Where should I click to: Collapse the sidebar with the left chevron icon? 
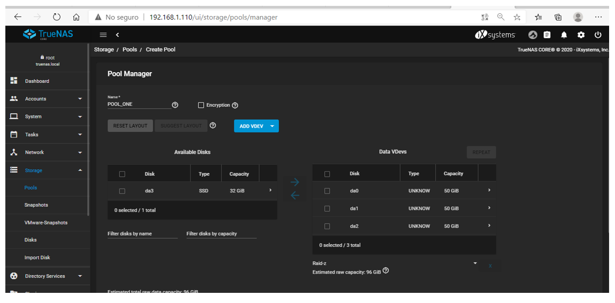[117, 35]
